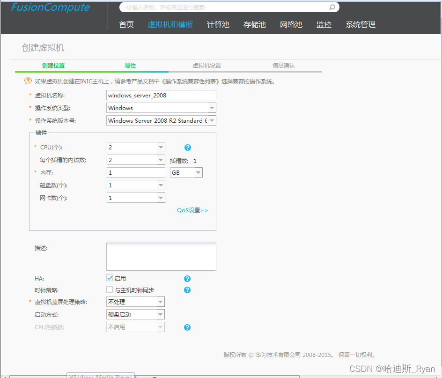The image size is (442, 378).
Task: Click the INIC hint tip icon
Action: coord(28,81)
